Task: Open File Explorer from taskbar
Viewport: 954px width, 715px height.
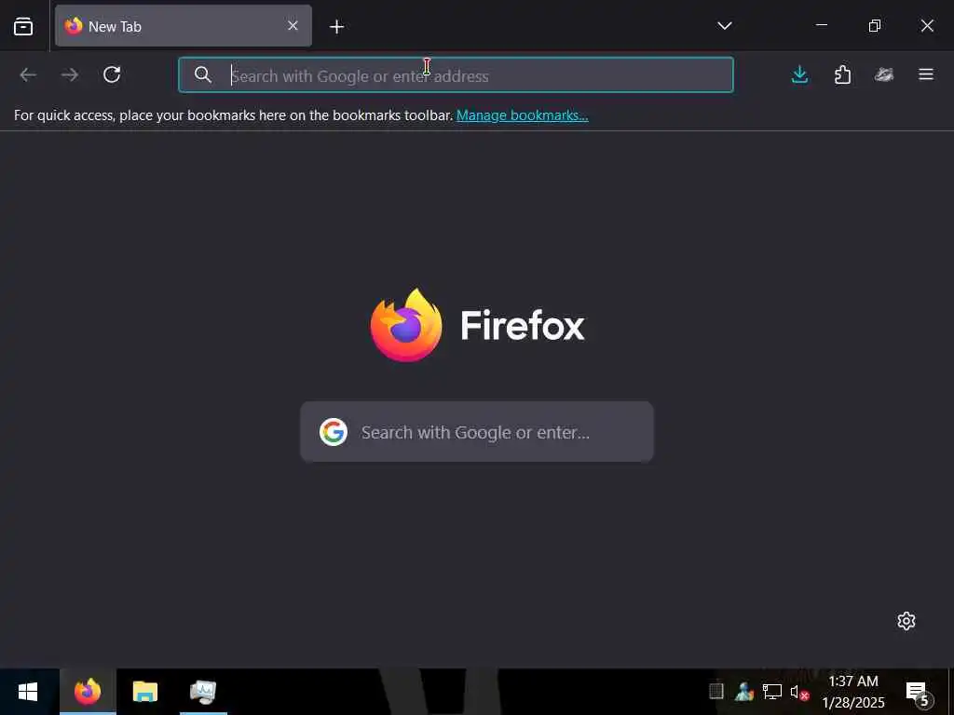Action: [145, 692]
